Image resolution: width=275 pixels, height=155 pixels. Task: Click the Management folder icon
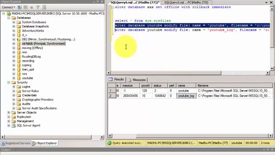point(13,121)
